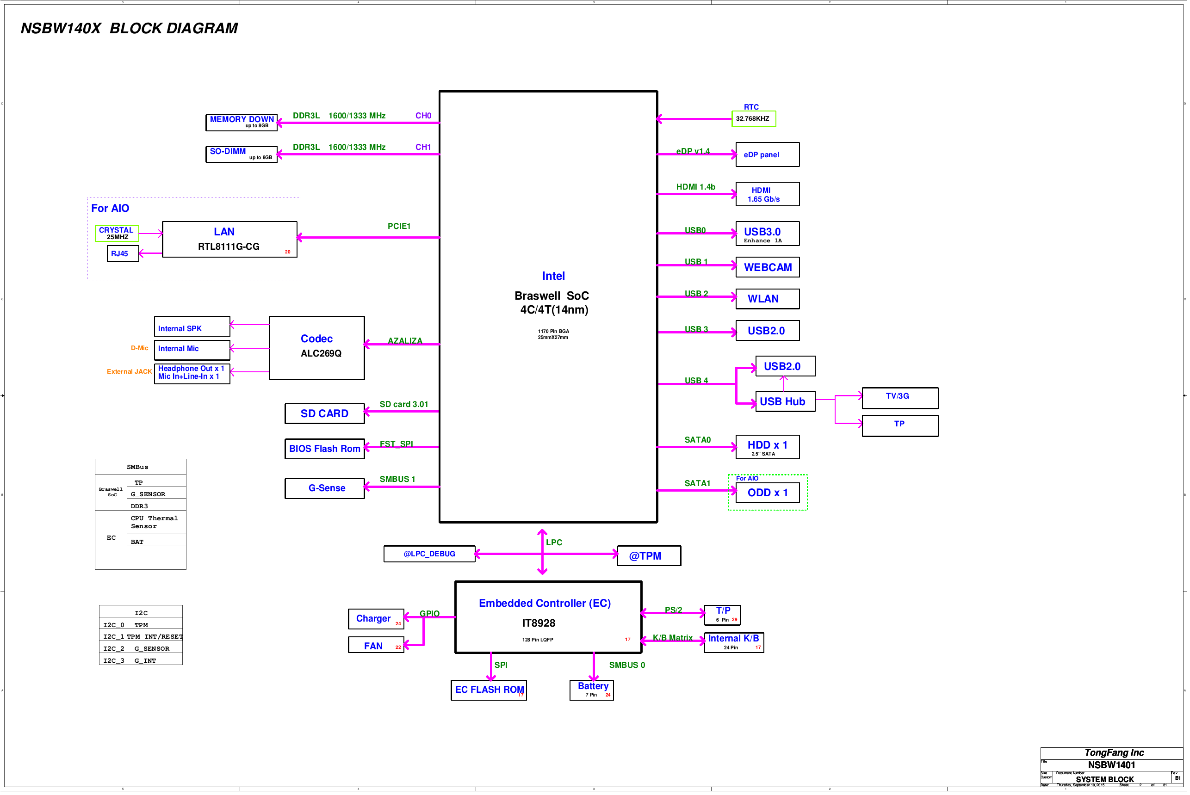Image resolution: width=1190 pixels, height=795 pixels.
Task: Click the TV/3G block
Action: click(x=901, y=399)
